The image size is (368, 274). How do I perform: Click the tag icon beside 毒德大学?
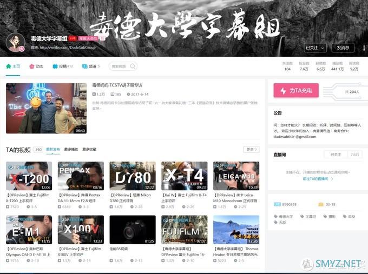tap(276, 216)
